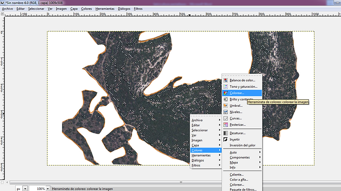This screenshot has height=191, width=341.
Task: Choose Desaturar... in the submenu
Action: [242, 133]
